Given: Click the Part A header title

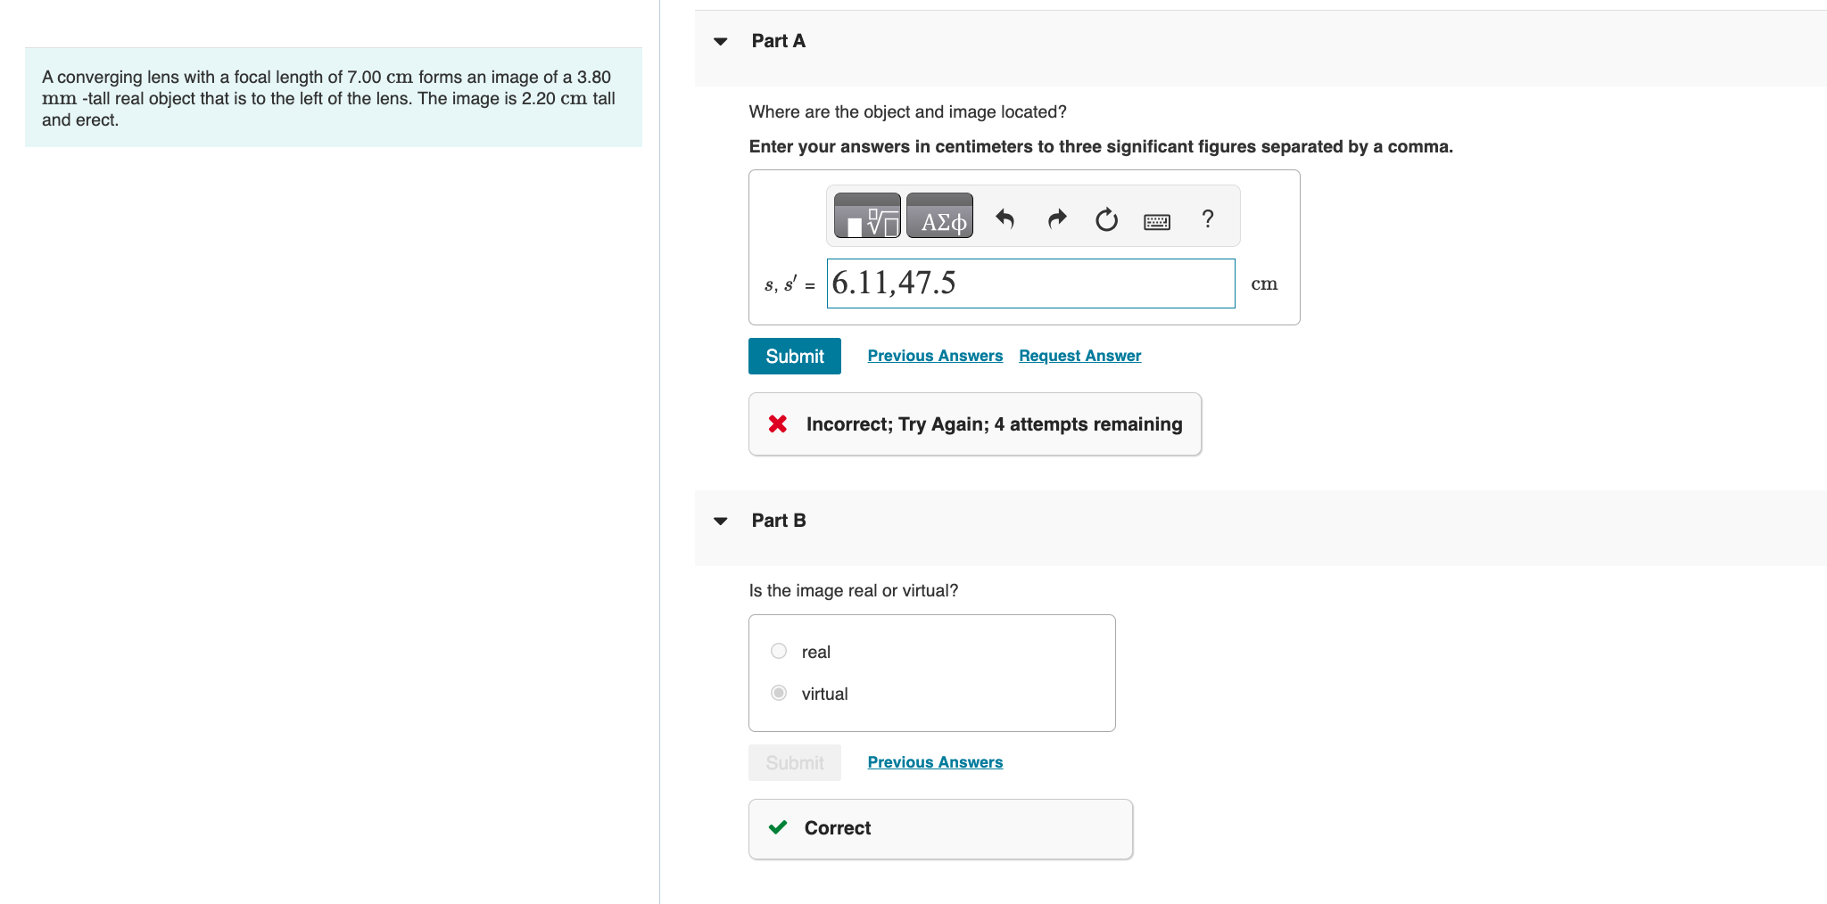Looking at the screenshot, I should click(x=778, y=41).
